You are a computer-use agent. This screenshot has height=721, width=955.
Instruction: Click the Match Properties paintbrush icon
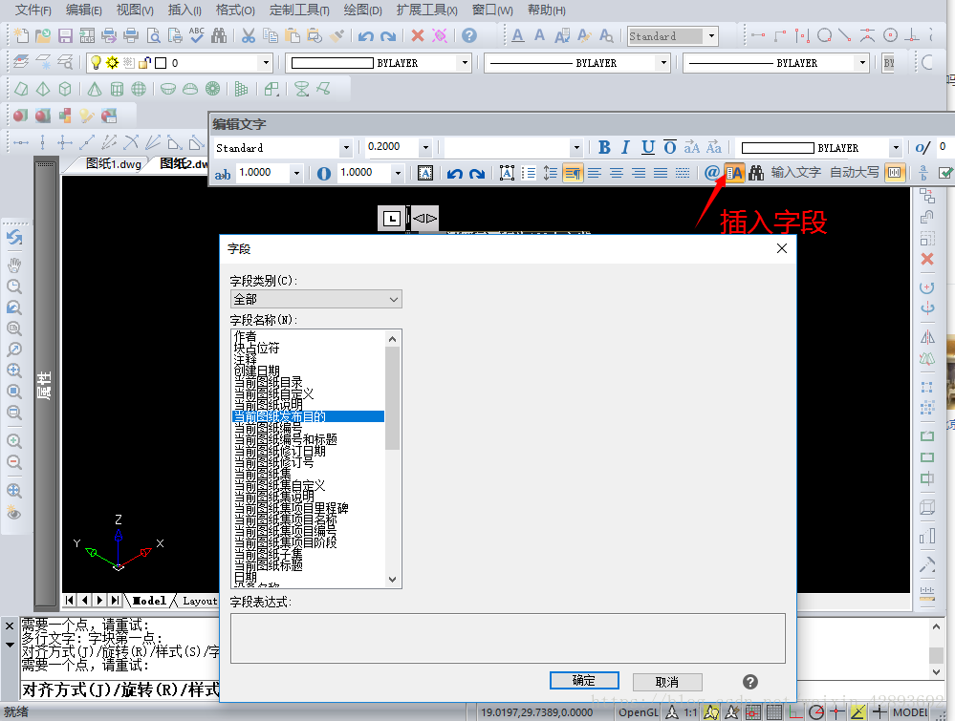coord(336,36)
